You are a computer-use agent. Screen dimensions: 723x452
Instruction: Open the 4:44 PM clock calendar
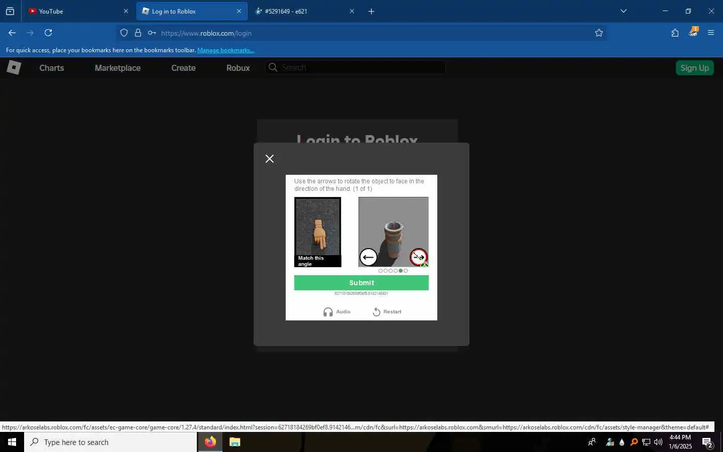coord(680,442)
